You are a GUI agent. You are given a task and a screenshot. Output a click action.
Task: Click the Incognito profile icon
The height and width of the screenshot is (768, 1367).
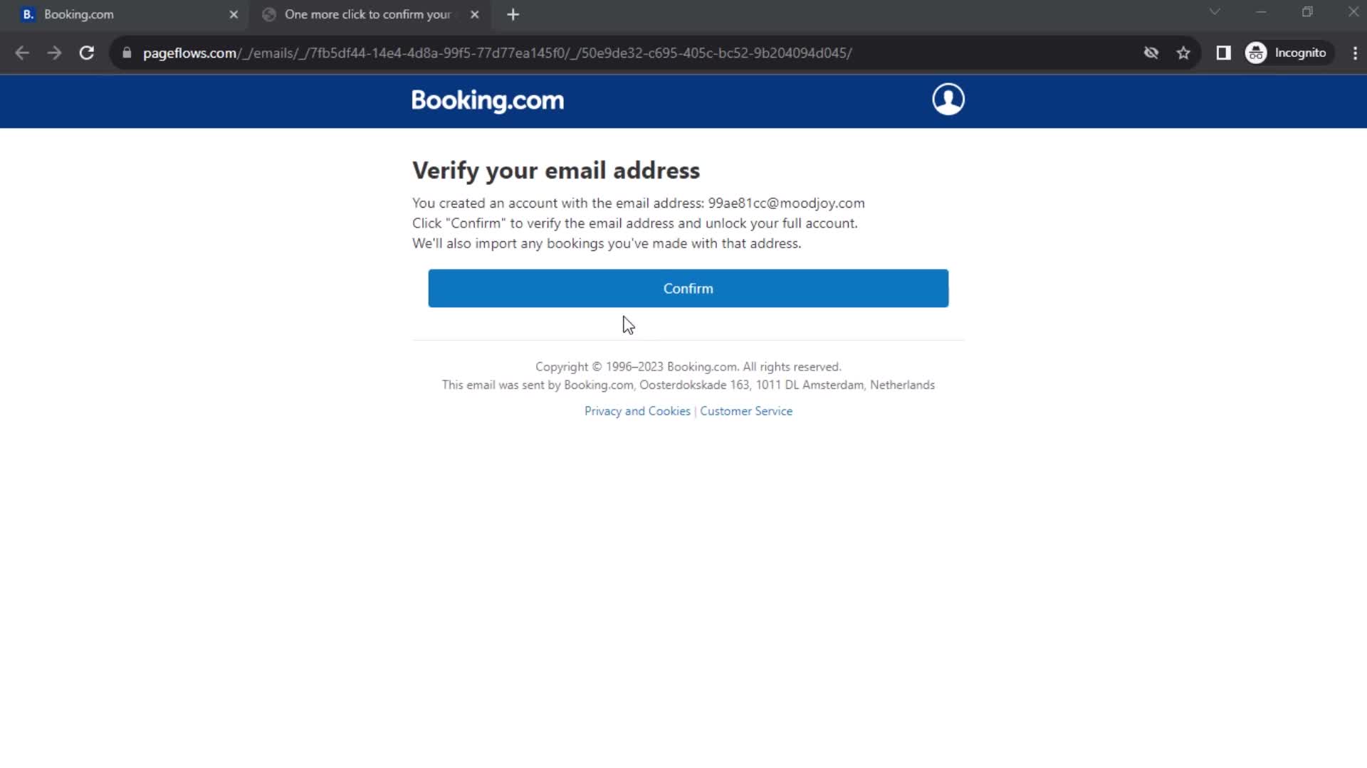(x=1258, y=53)
